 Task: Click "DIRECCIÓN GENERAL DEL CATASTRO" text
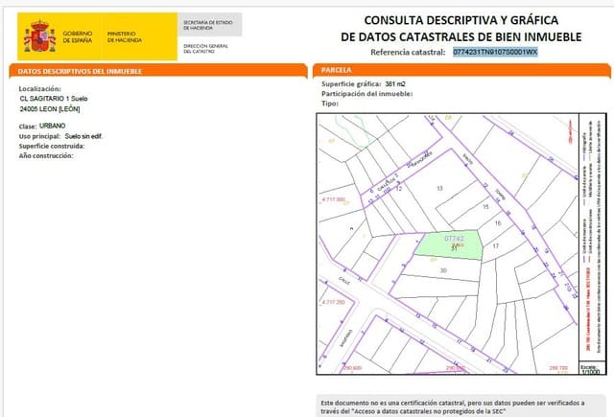pyautogui.click(x=205, y=49)
